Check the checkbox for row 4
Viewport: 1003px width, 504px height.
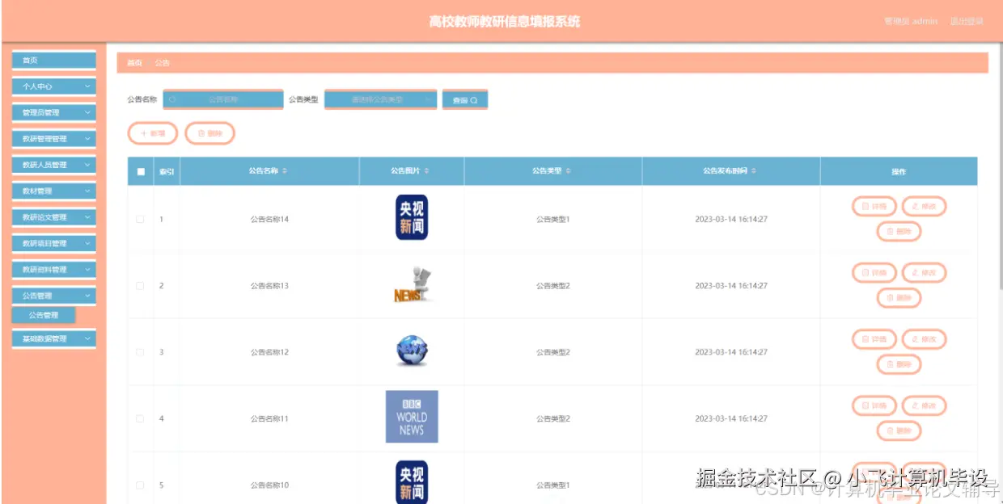pos(140,418)
